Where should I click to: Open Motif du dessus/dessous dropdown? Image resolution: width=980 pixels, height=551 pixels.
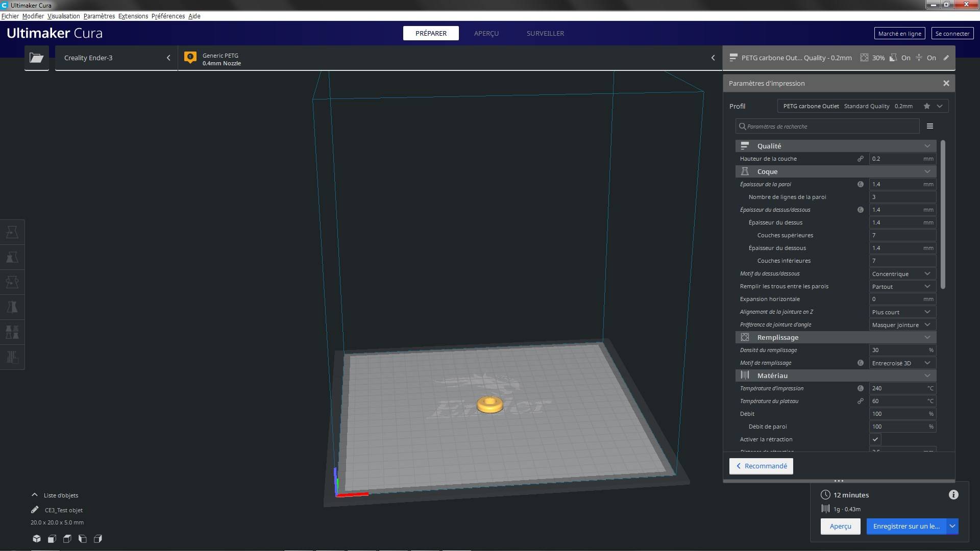coord(902,274)
